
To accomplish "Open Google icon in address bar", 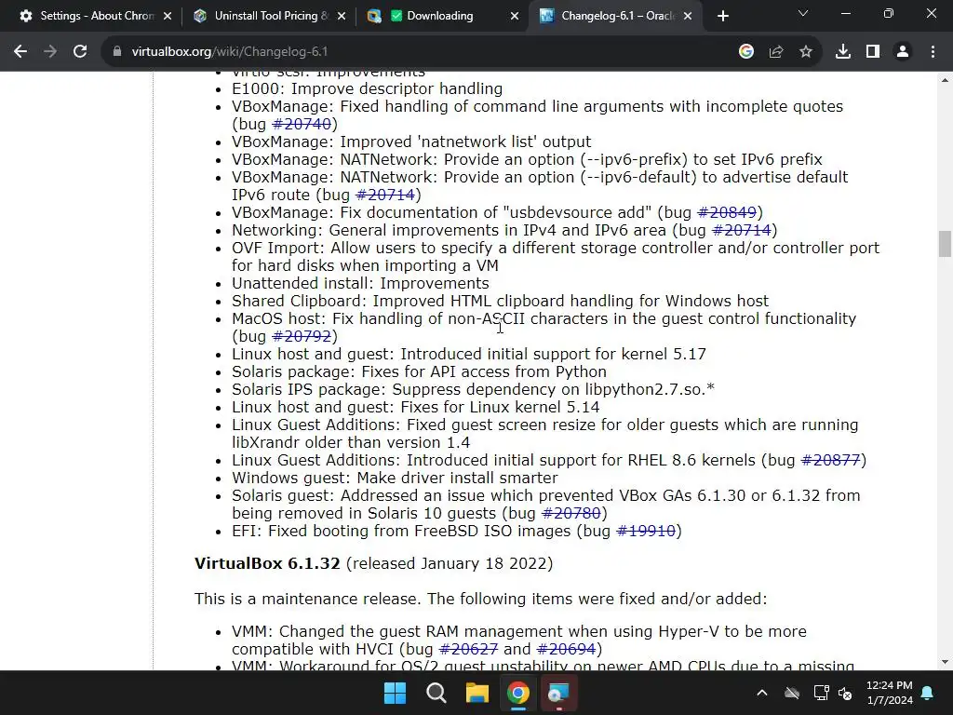I will (x=746, y=52).
